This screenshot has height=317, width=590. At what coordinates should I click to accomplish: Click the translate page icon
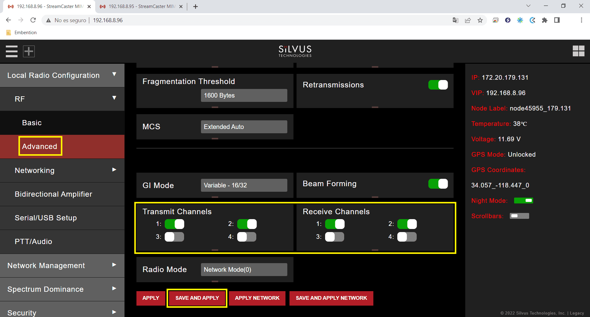pyautogui.click(x=455, y=20)
